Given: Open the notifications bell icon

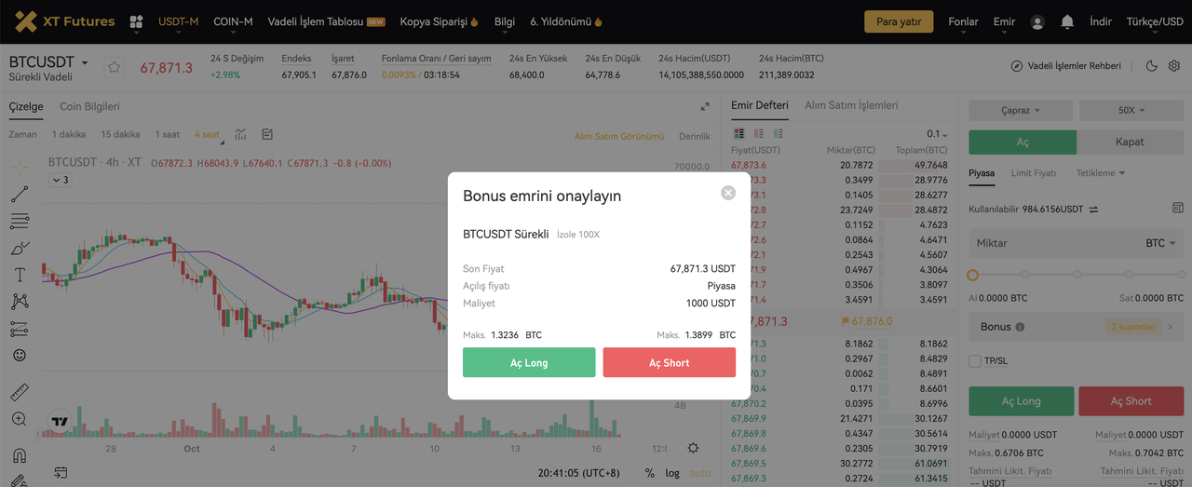Looking at the screenshot, I should [x=1067, y=21].
